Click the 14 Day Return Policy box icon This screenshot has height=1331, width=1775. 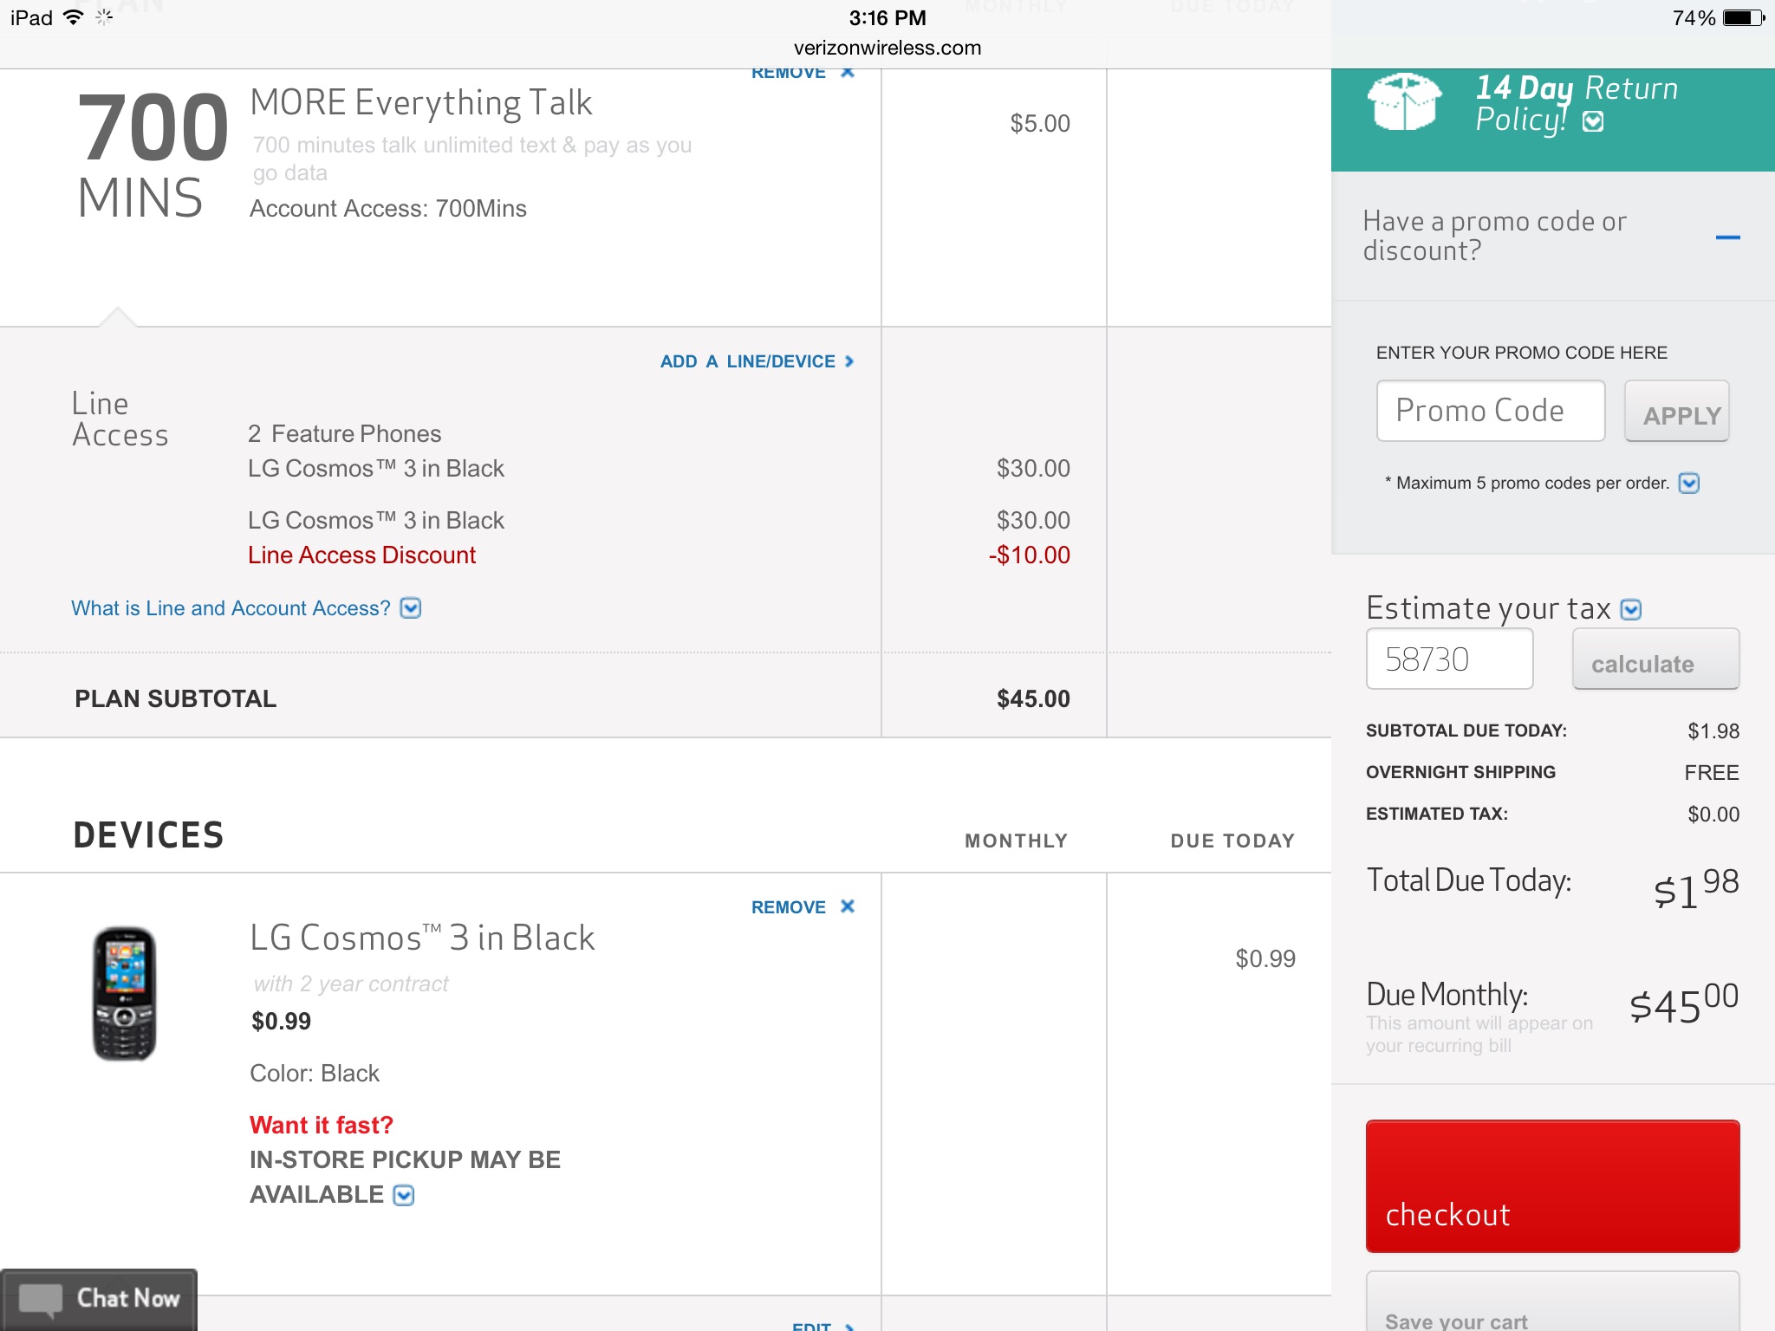[x=1404, y=102]
